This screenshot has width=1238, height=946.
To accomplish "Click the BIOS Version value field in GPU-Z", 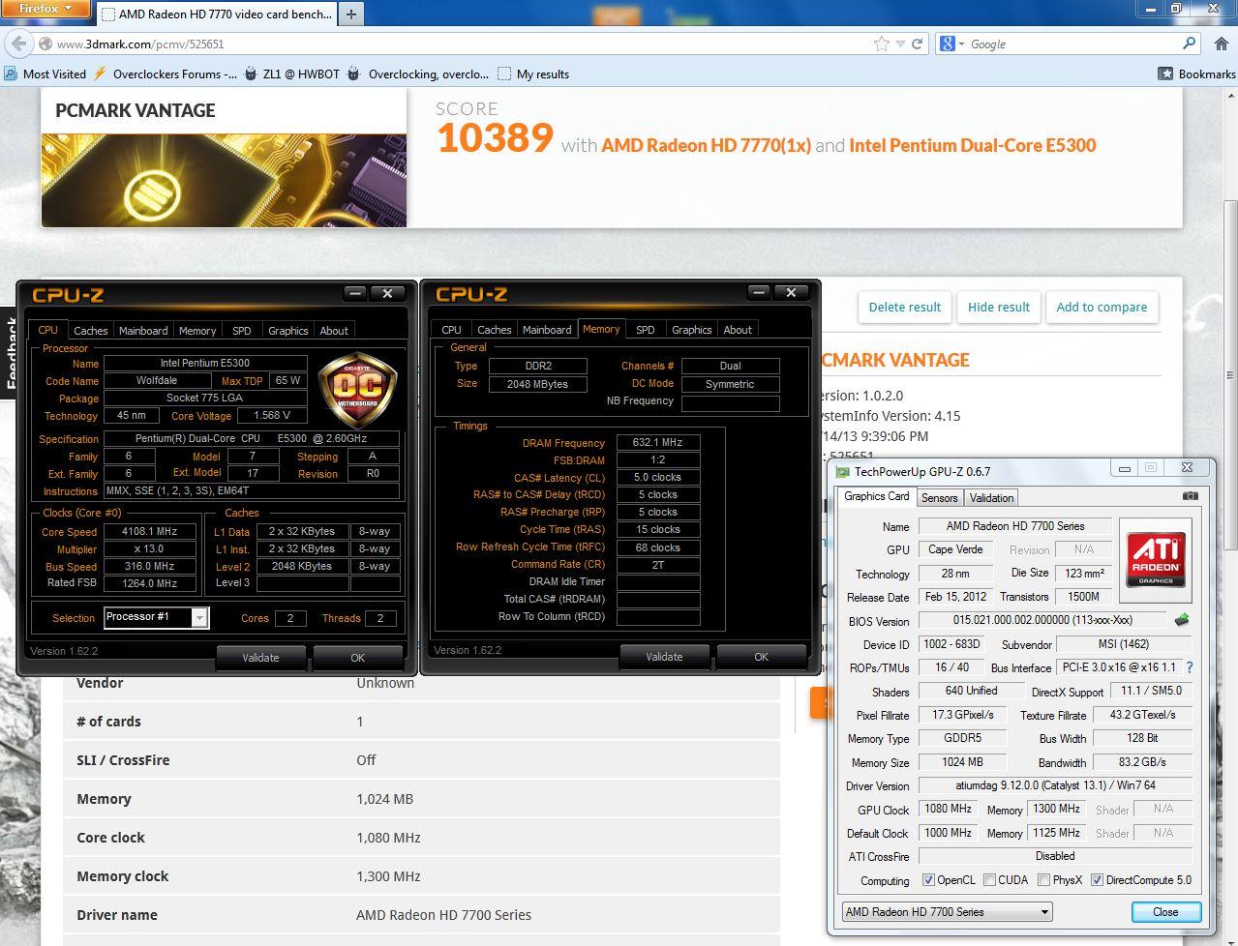I will (1043, 620).
